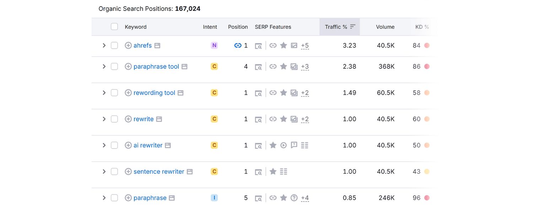This screenshot has height=213, width=533.
Task: Expand the 'ahrefs' keyword row
Action: tap(104, 45)
